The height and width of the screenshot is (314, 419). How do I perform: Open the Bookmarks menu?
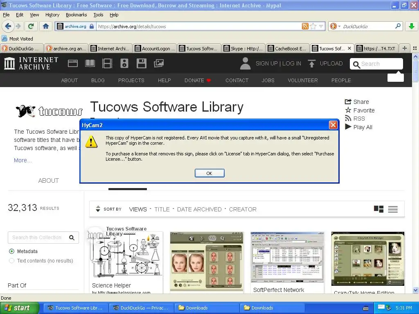(76, 15)
